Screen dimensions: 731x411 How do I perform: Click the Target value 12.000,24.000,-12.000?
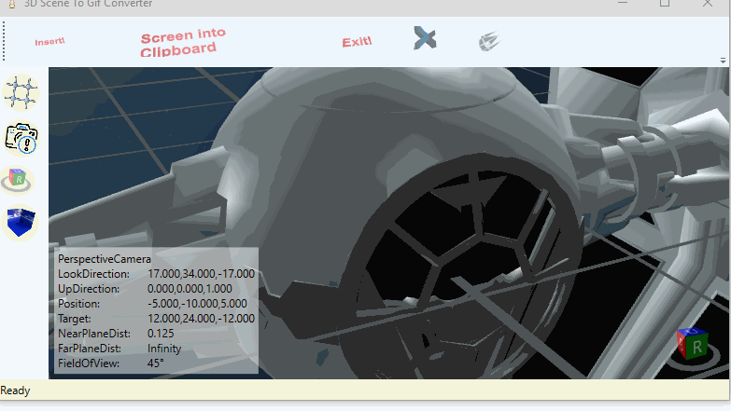click(x=201, y=319)
